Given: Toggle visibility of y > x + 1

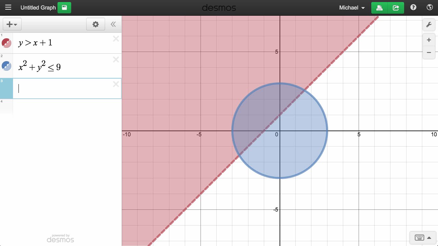Looking at the screenshot, I should (7, 43).
